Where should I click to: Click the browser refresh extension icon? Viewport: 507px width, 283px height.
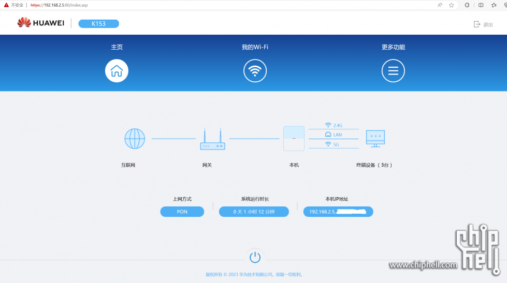467,5
